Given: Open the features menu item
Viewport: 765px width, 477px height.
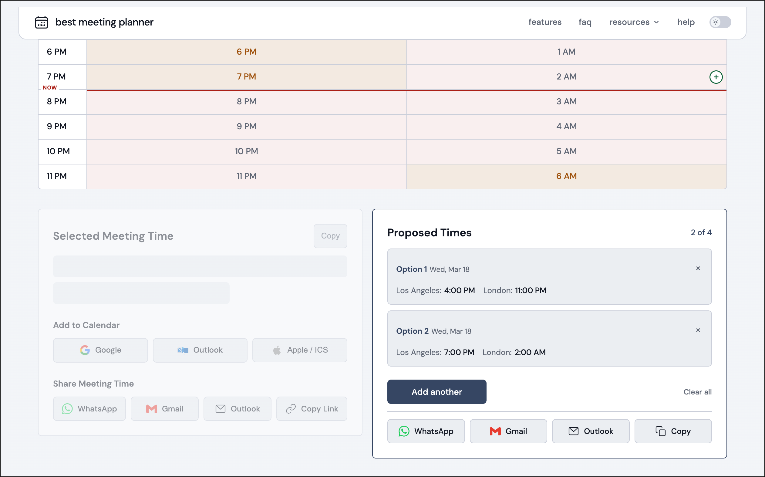Looking at the screenshot, I should pos(545,22).
